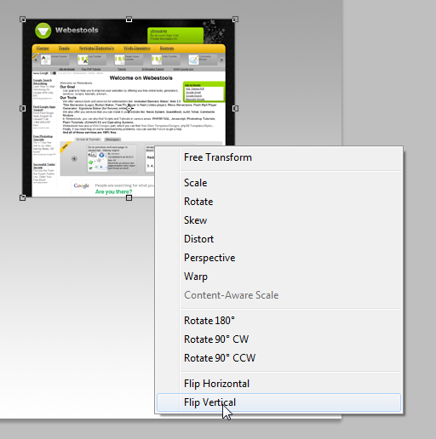The height and width of the screenshot is (439, 436).
Task: Select Rotate 180° option
Action: coord(278,321)
